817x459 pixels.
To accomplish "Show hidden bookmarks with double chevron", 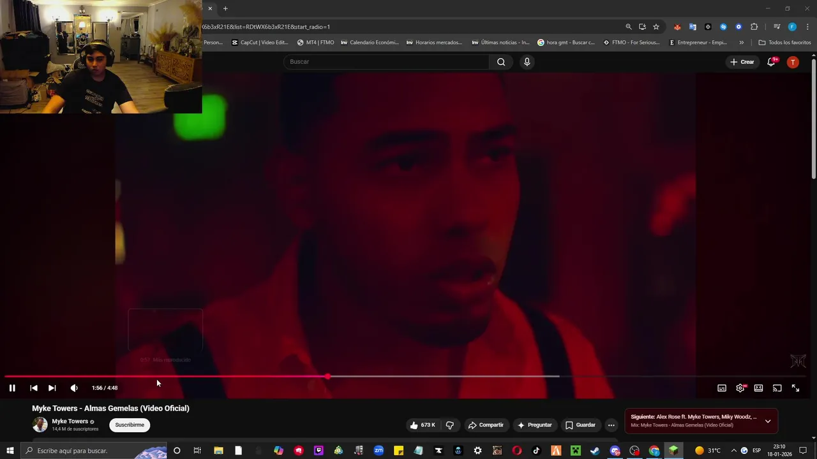I will point(741,43).
